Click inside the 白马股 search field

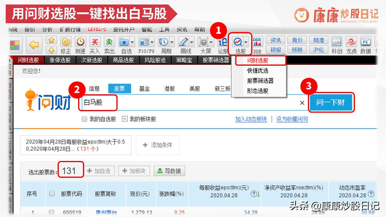pyautogui.click(x=151, y=103)
